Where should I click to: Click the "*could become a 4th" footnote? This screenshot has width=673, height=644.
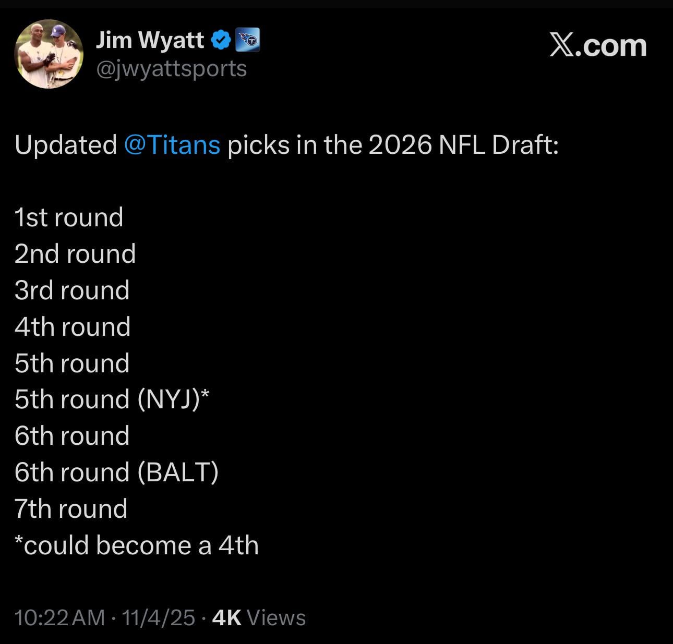[x=137, y=545]
